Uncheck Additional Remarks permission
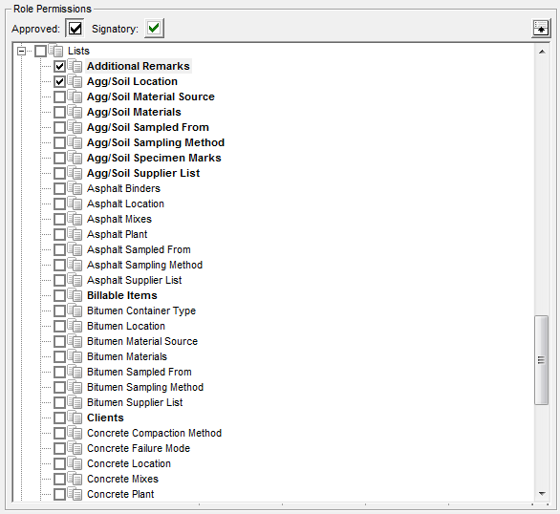The image size is (560, 514). (x=59, y=66)
